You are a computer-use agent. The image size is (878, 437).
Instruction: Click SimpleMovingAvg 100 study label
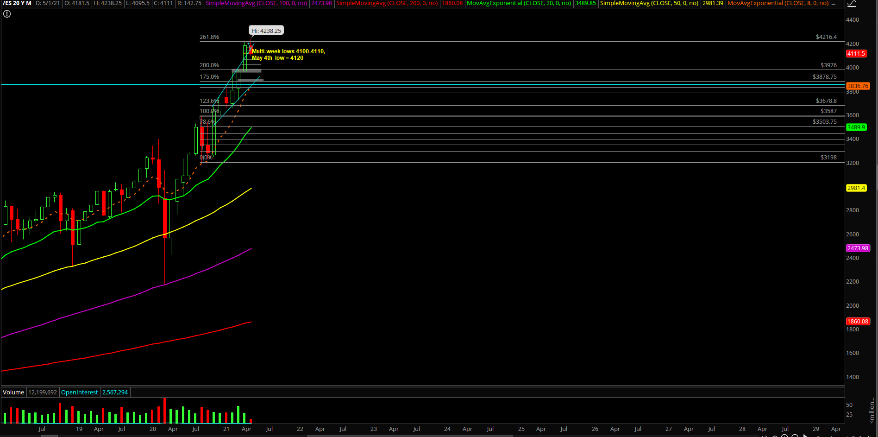256,3
